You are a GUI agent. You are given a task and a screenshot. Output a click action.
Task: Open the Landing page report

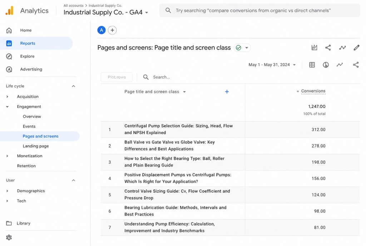(x=36, y=146)
